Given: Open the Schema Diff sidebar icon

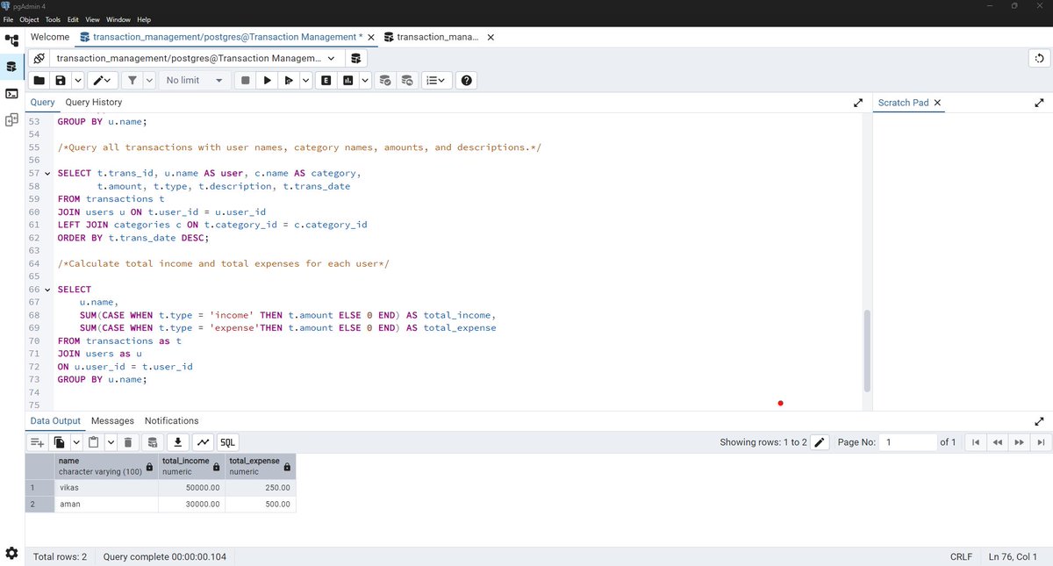Looking at the screenshot, I should point(11,119).
